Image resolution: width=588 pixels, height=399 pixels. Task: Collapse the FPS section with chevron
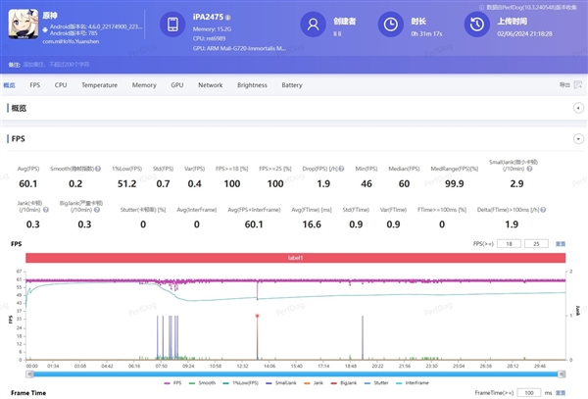(x=578, y=139)
